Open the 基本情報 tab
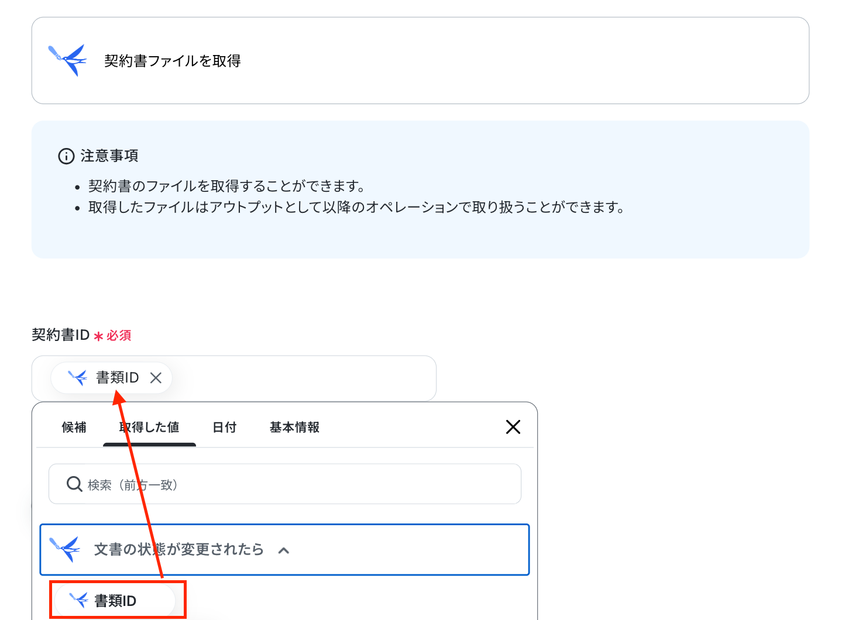This screenshot has width=845, height=620. 294,428
